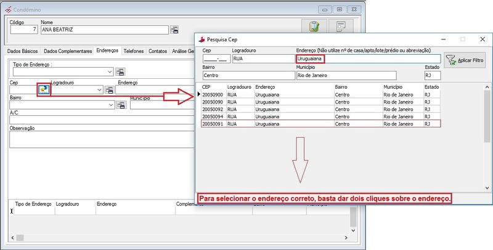Open the Telefones tab
Image resolution: width=493 pixels, height=250 pixels.
pyautogui.click(x=134, y=51)
